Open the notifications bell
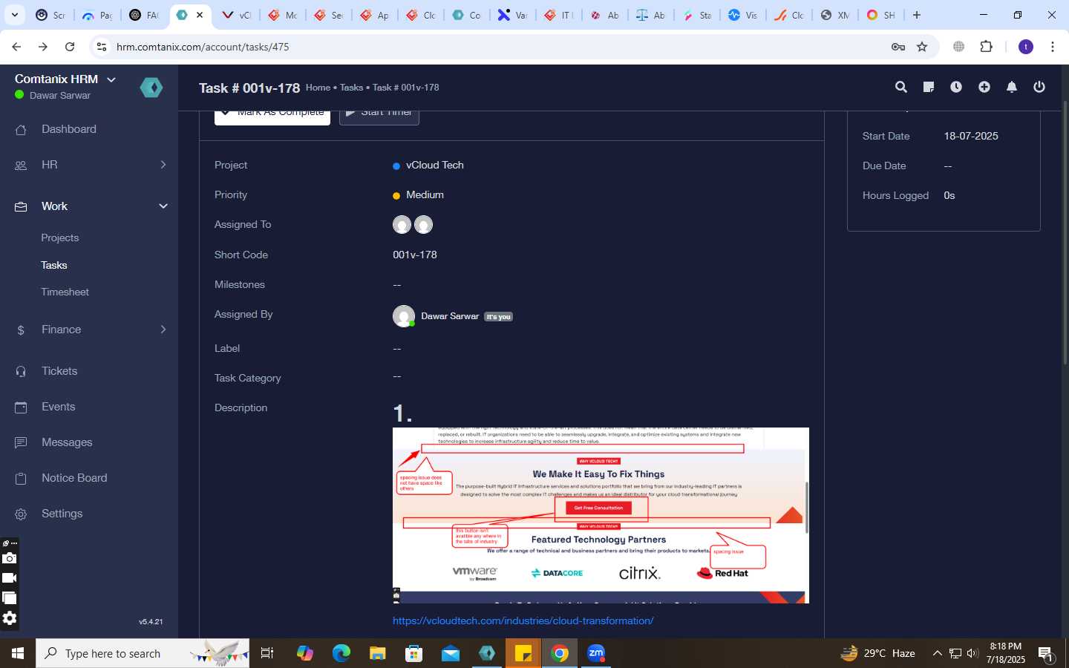 pos(1012,87)
